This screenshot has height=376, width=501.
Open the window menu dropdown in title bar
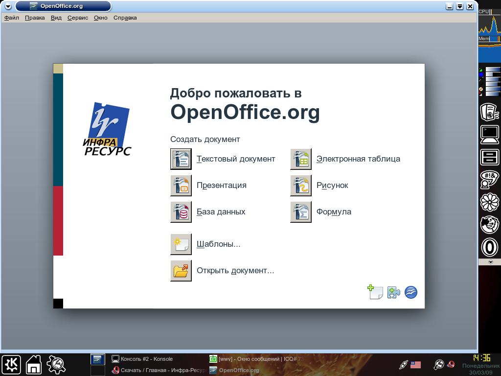tap(7, 6)
